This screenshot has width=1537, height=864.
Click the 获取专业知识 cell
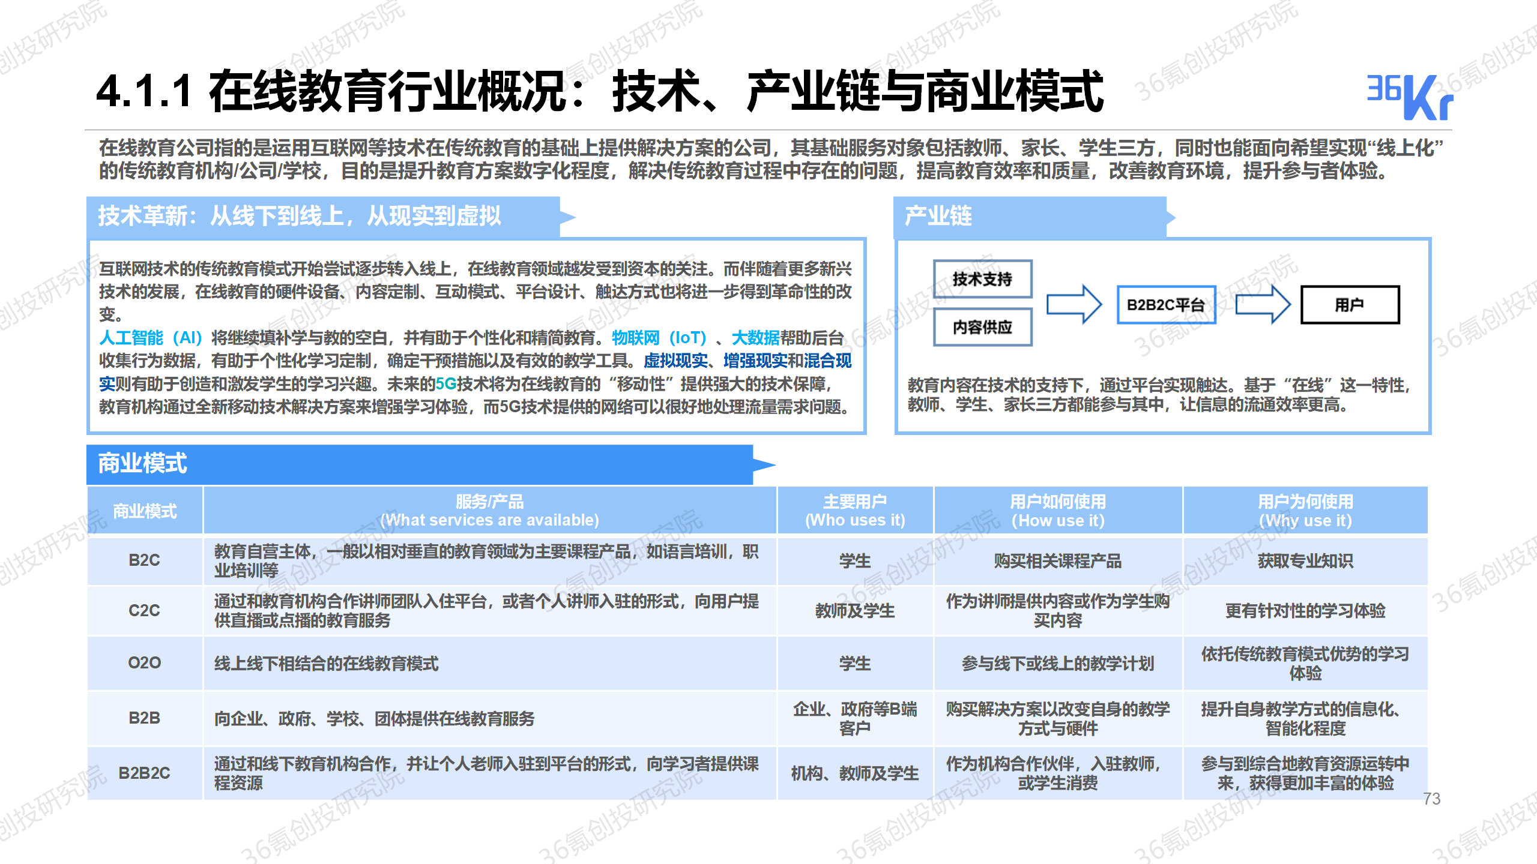click(1305, 560)
